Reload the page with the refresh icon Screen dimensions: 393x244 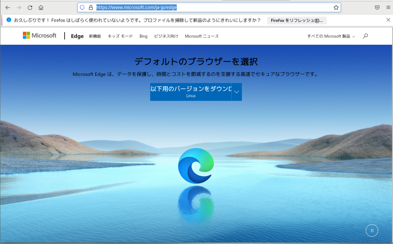tap(30, 8)
